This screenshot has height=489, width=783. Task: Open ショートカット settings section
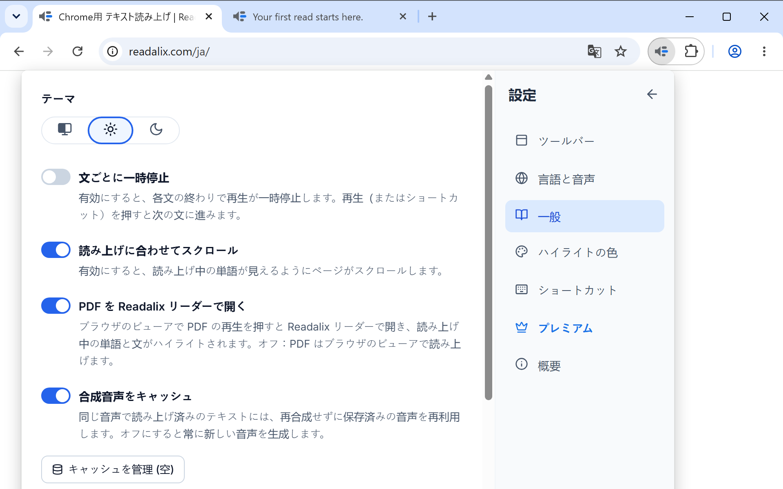coord(584,290)
